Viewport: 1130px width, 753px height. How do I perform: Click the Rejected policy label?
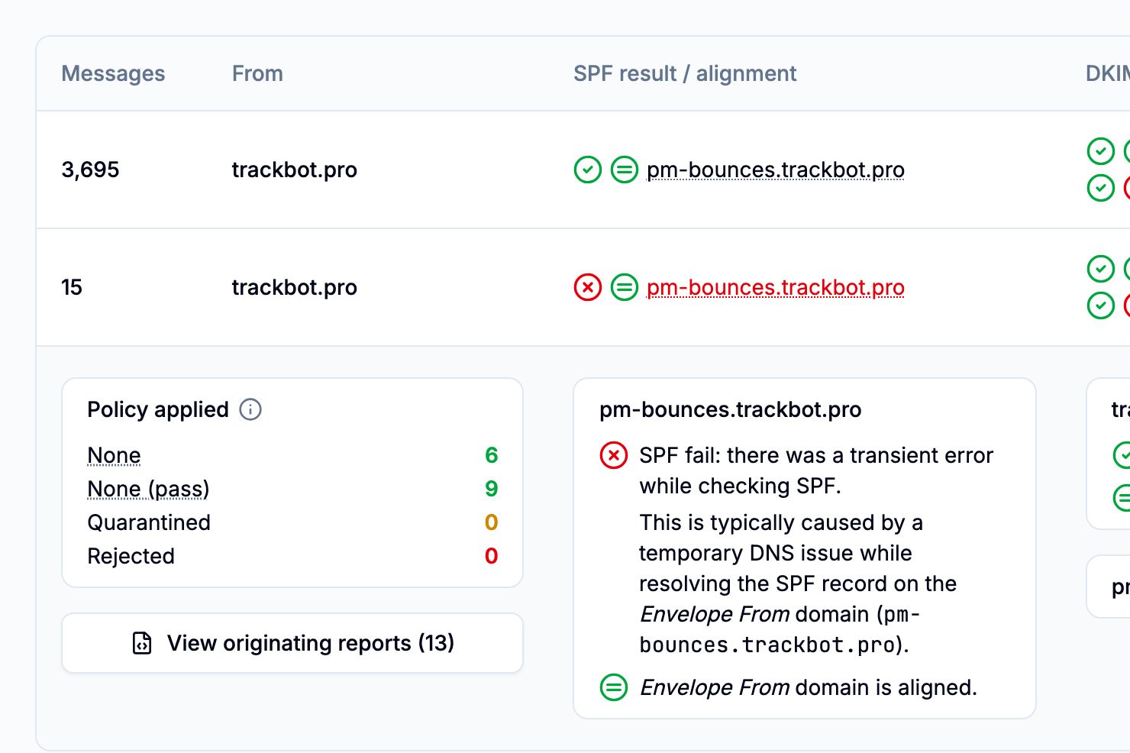[131, 556]
